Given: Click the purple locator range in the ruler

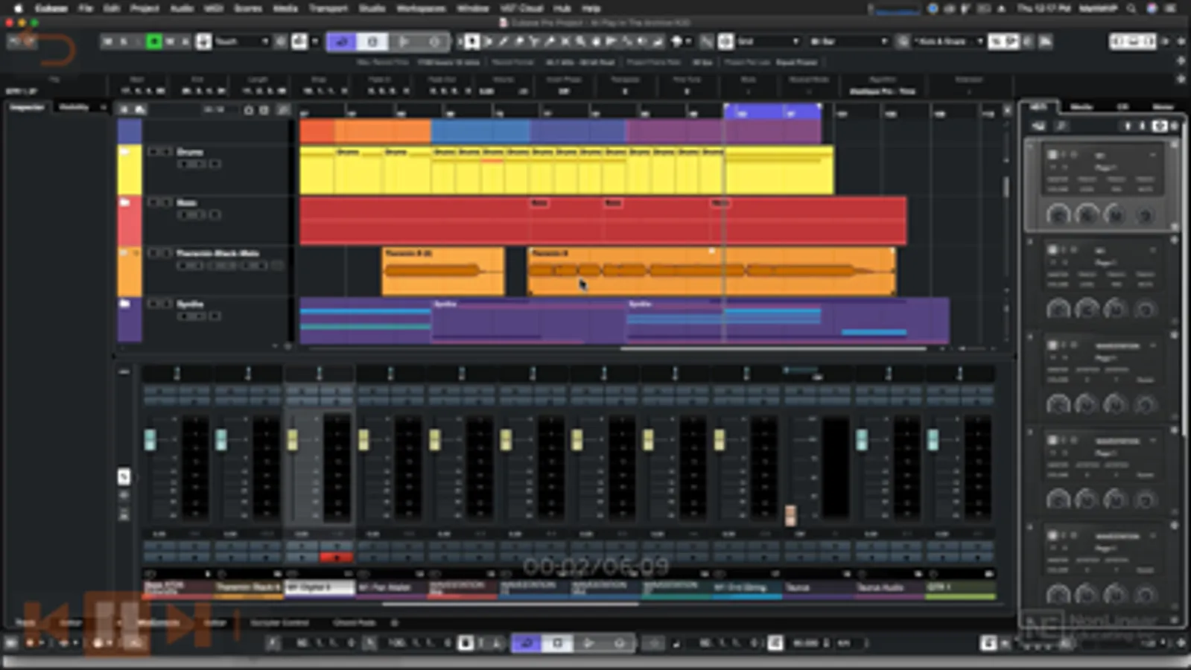Looking at the screenshot, I should click(x=772, y=112).
